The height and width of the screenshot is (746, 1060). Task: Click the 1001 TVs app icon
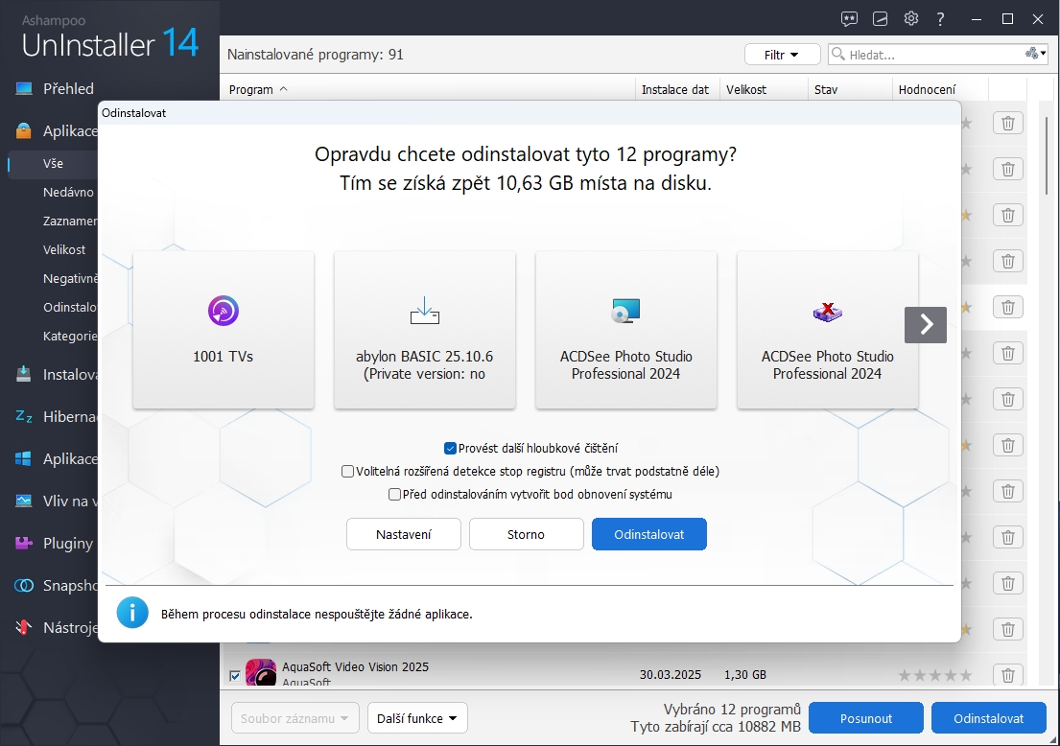[224, 311]
